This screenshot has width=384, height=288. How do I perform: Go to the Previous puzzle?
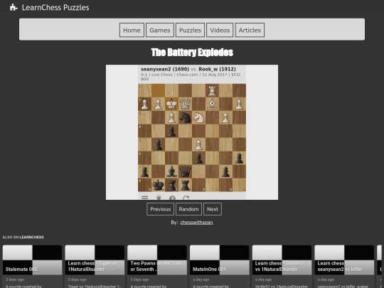coord(161,209)
